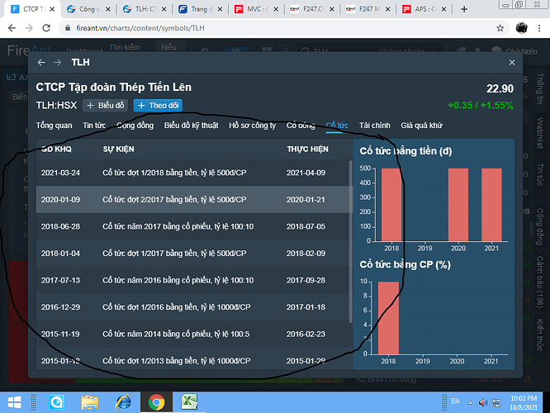550x413 pixels.
Task: Open the Cộng đồng tab
Action: pos(135,126)
